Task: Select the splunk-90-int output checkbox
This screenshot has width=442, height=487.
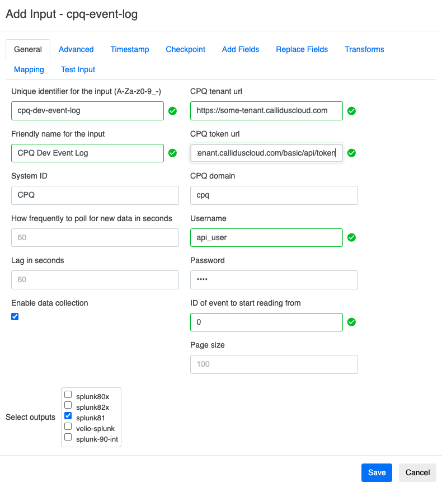Action: 68,437
